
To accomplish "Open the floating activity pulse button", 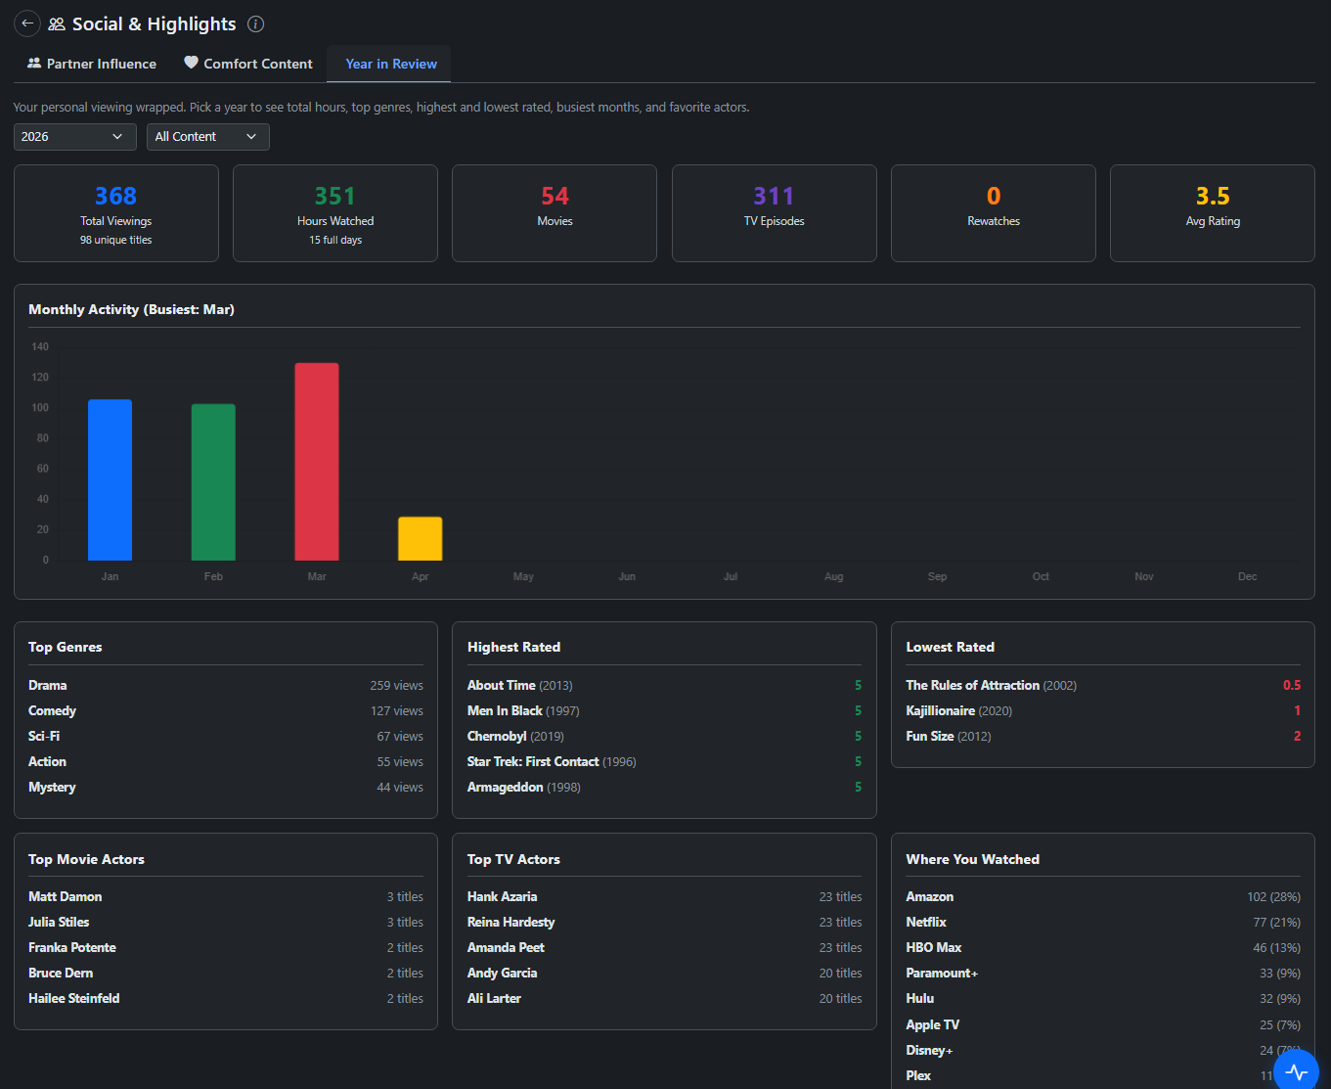I will coord(1296,1070).
